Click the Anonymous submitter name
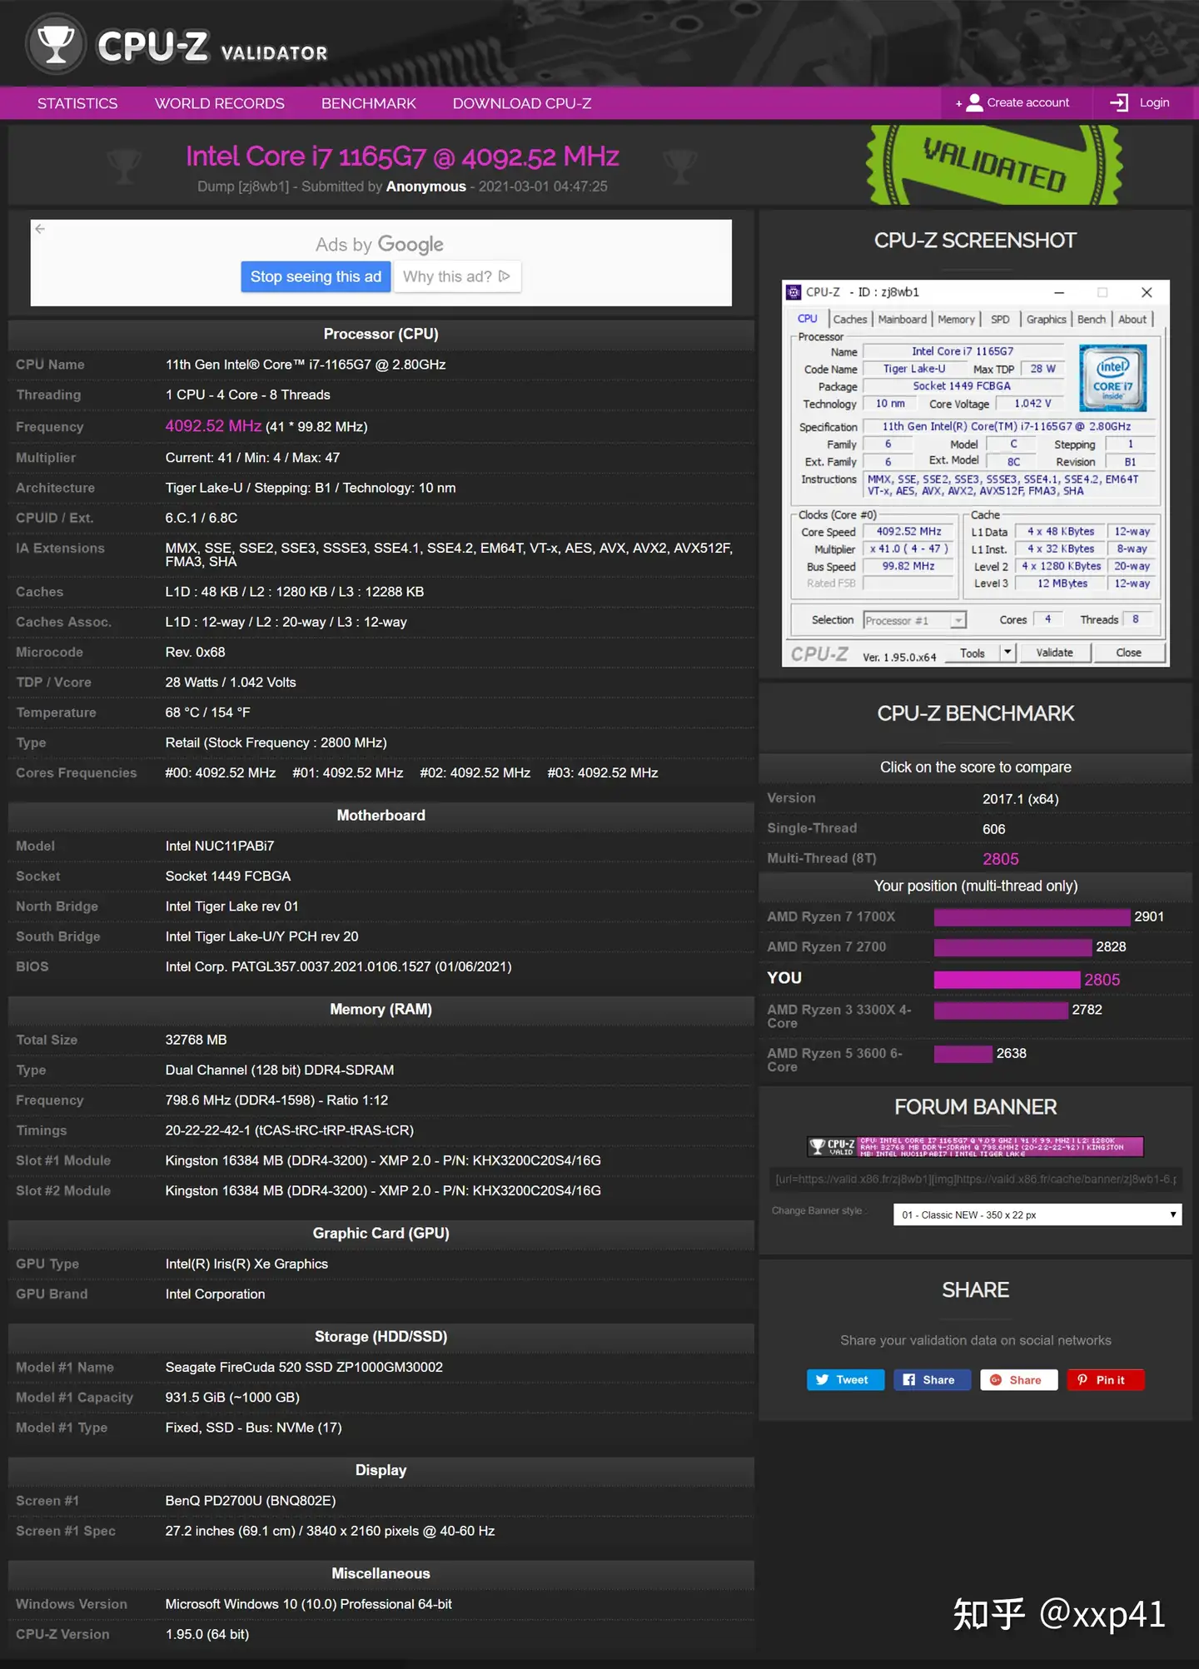Screen dimensions: 1199x1669 426,186
